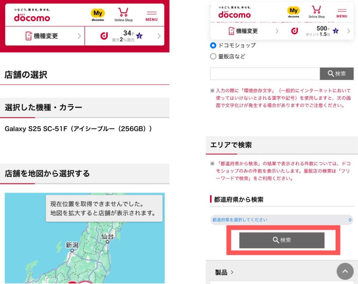The height and width of the screenshot is (284, 358).
Task: Click the Galaxy S25 SC-51F model text
Action: point(78,129)
